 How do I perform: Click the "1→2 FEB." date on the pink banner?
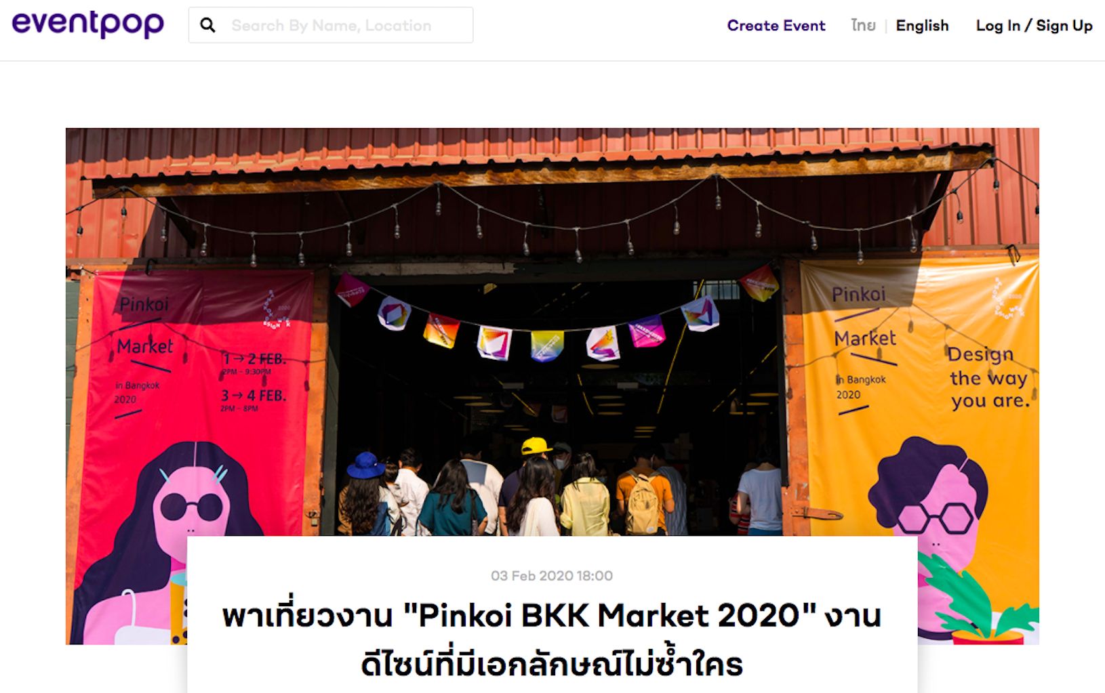[254, 359]
